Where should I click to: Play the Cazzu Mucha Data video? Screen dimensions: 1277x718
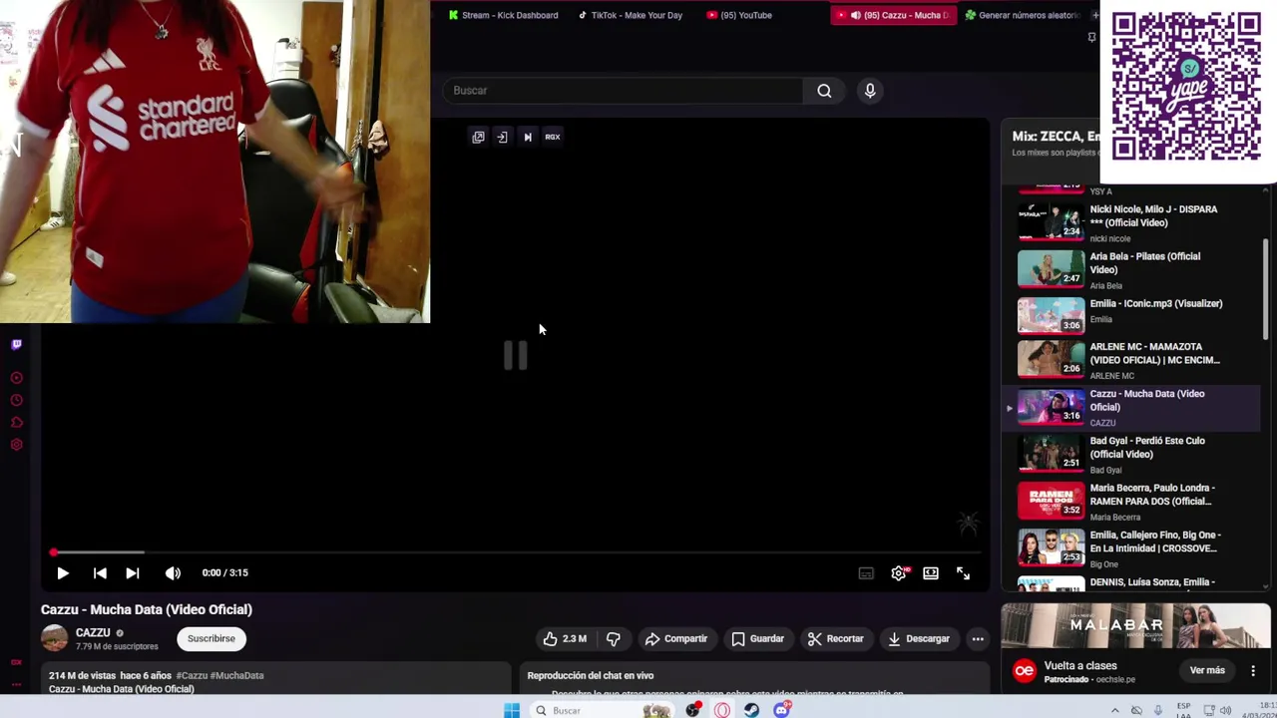(x=62, y=573)
